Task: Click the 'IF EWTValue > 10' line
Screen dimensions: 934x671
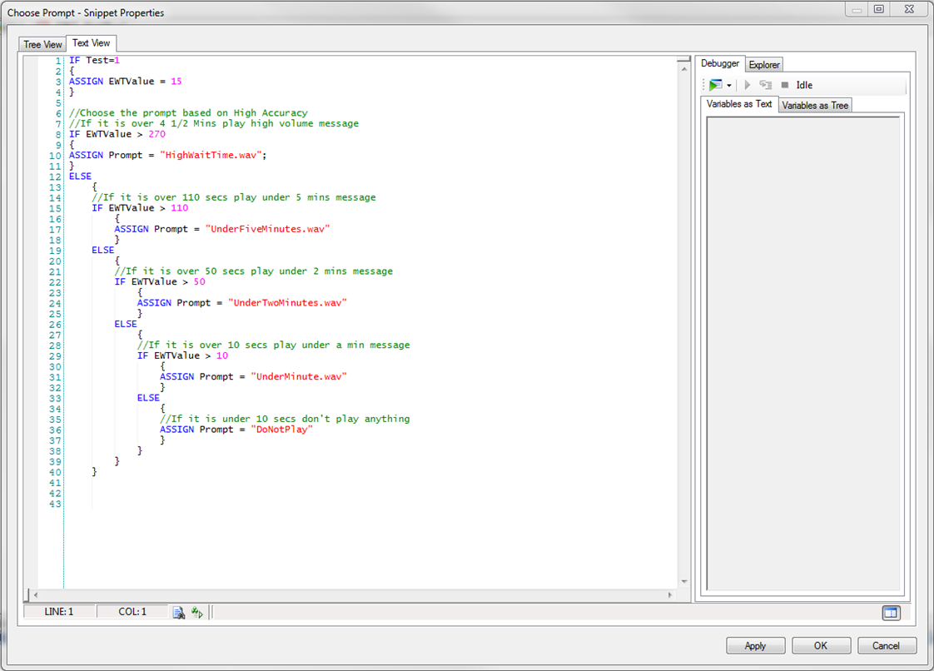Action: coord(182,355)
